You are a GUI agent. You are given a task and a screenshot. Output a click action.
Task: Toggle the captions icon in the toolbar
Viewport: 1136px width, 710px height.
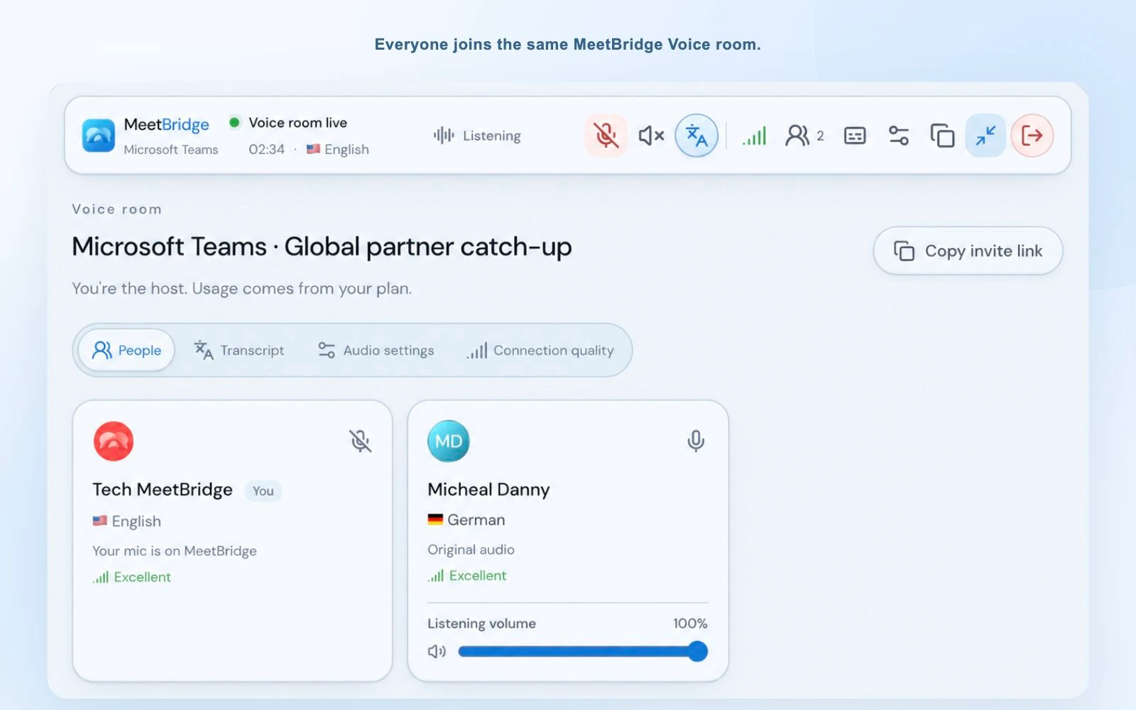click(855, 135)
